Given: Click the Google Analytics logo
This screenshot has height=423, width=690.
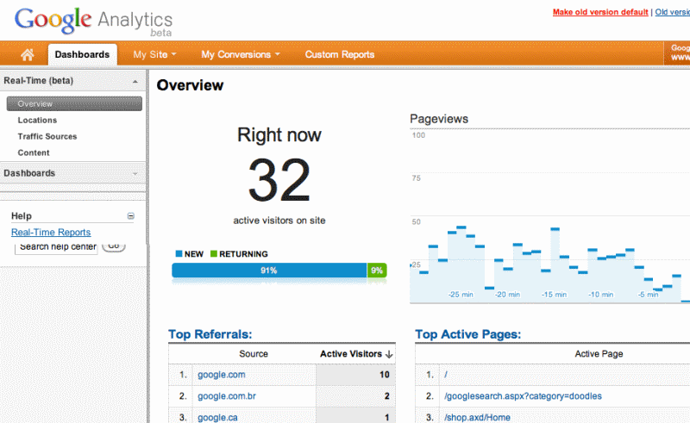Looking at the screenshot, I should tap(93, 21).
